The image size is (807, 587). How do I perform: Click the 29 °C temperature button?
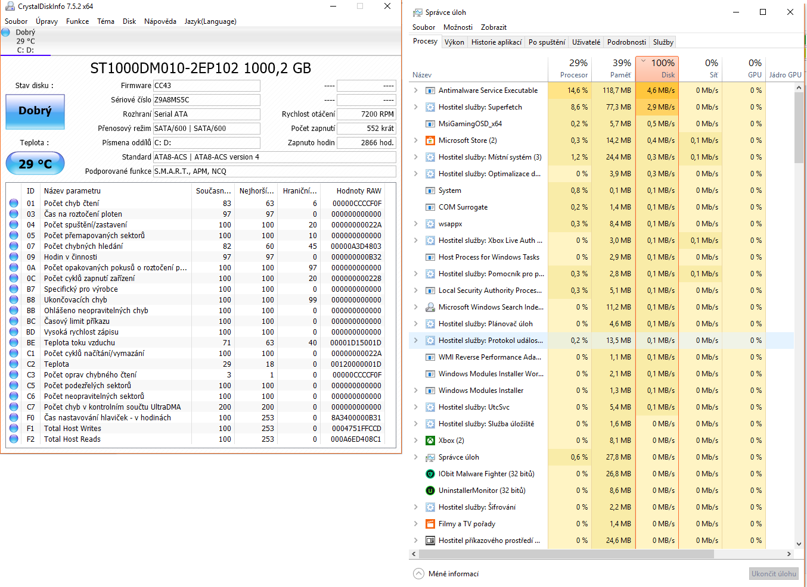click(x=35, y=164)
